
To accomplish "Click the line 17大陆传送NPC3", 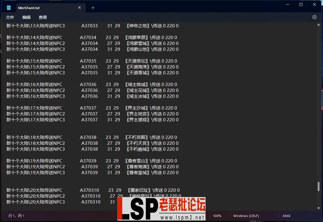I will [92, 120].
